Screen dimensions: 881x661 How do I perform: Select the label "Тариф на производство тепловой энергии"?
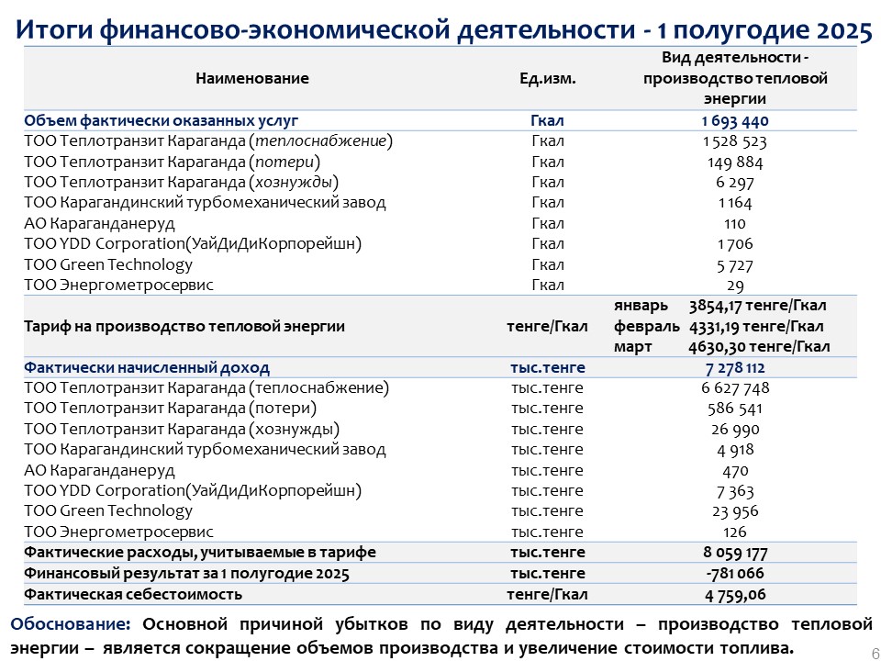184,327
